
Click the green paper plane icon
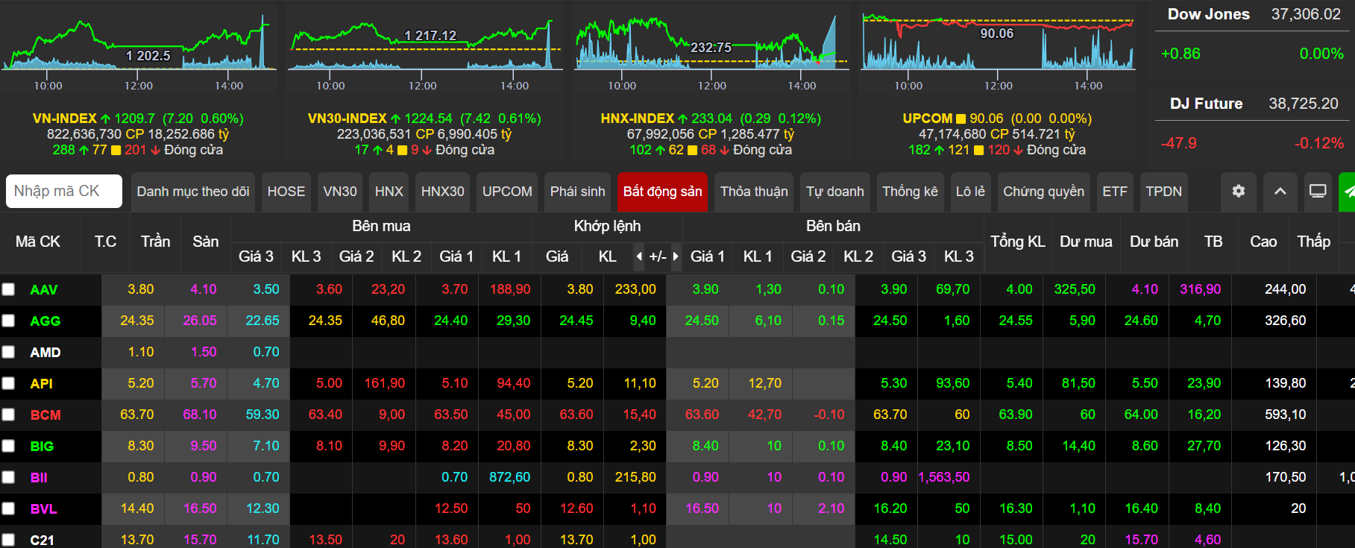(1348, 192)
